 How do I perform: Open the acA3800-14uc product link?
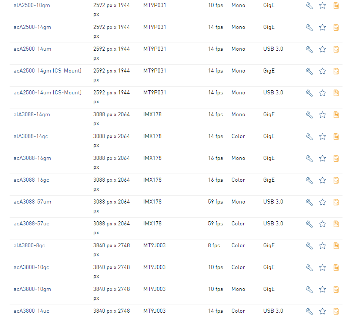pyautogui.click(x=31, y=311)
